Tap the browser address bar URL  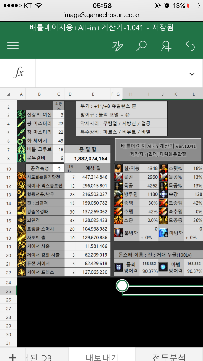(x=101, y=15)
